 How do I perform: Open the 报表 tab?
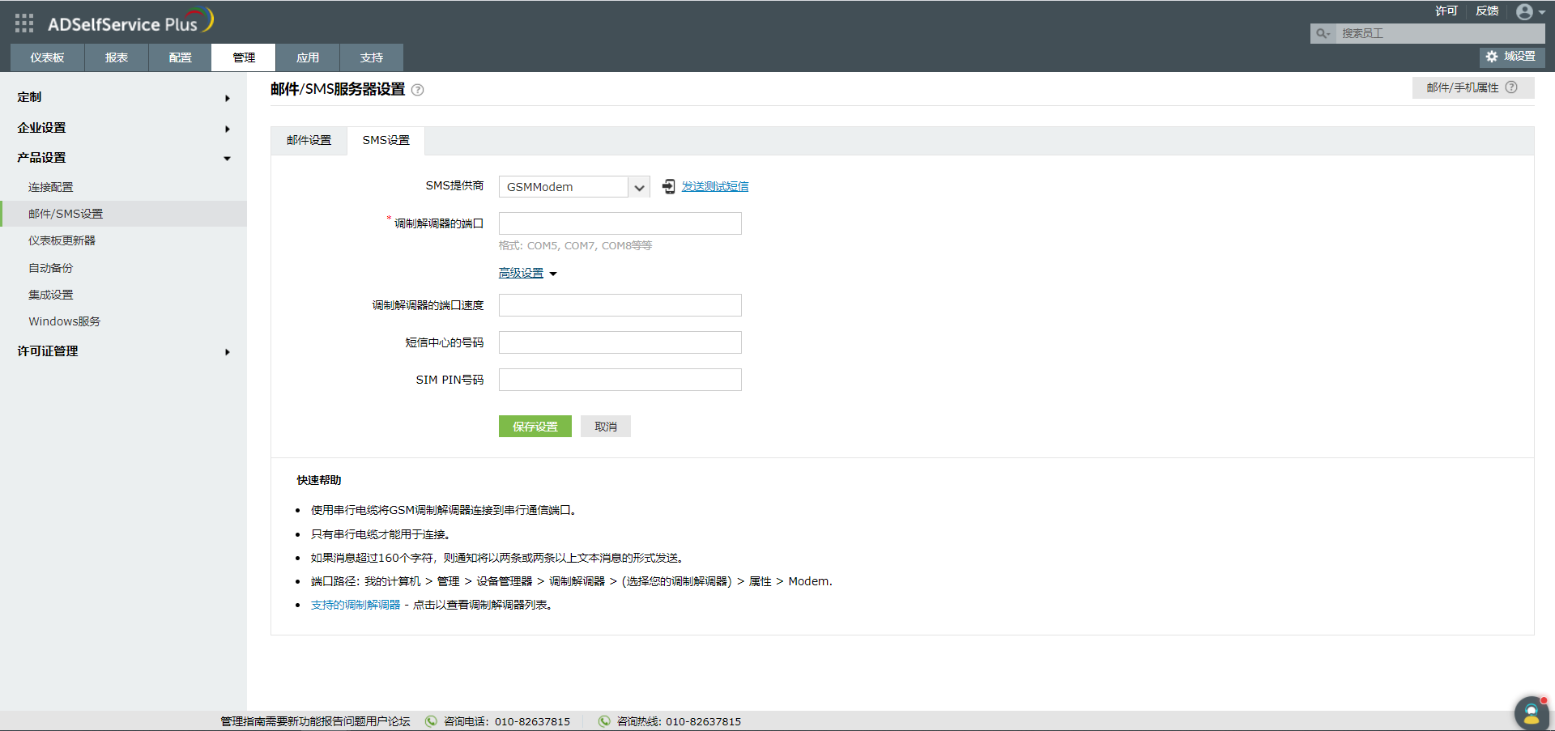(x=117, y=57)
